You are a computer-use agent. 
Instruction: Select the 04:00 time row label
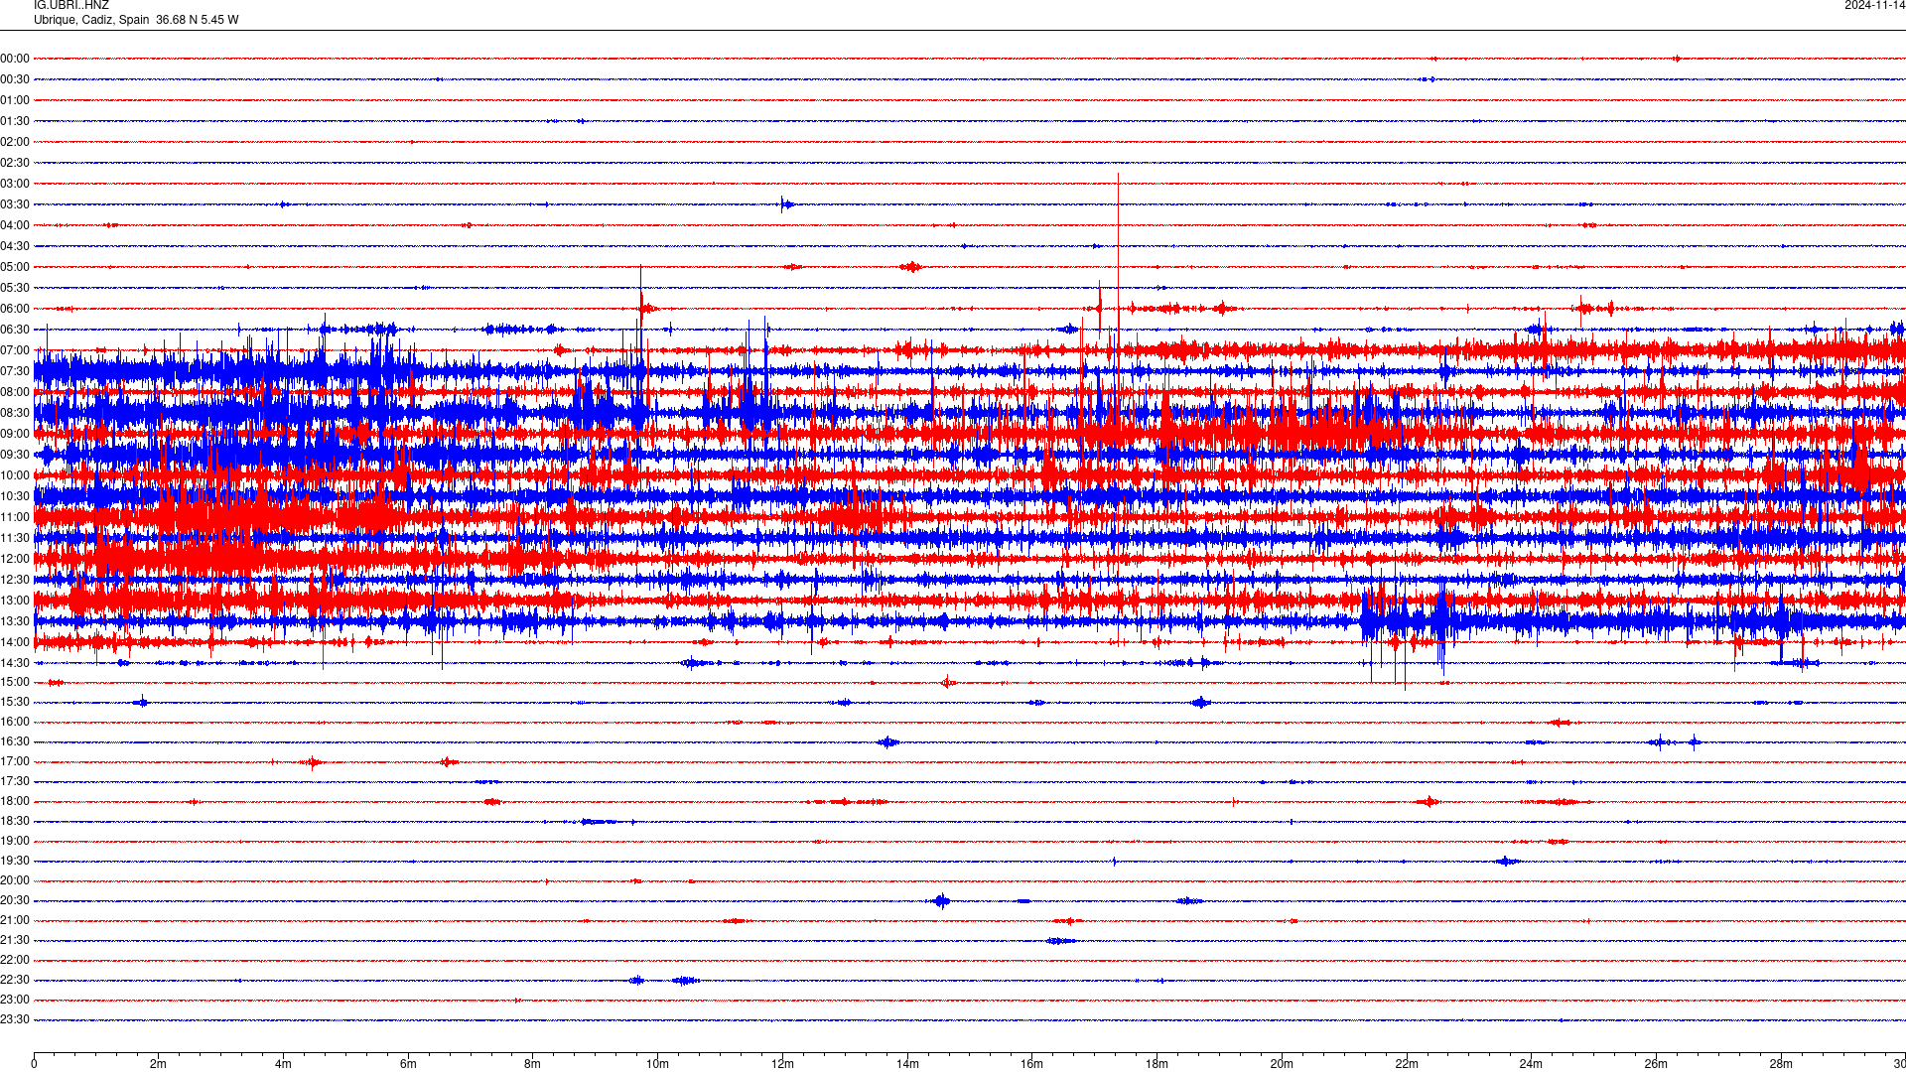tap(15, 225)
